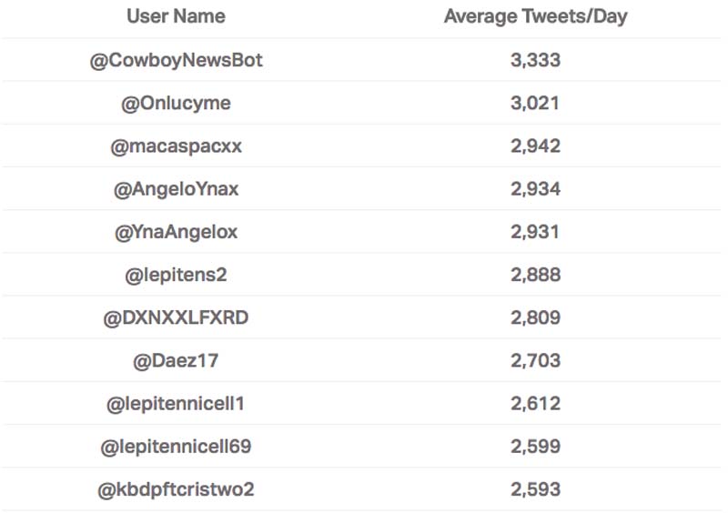Select the @lepitennicell69 username
The image size is (728, 513).
[x=176, y=447]
